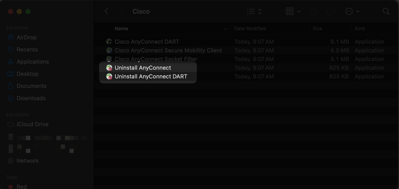Run the Uninstall AnyConnect application
399x189 pixels.
[143, 68]
